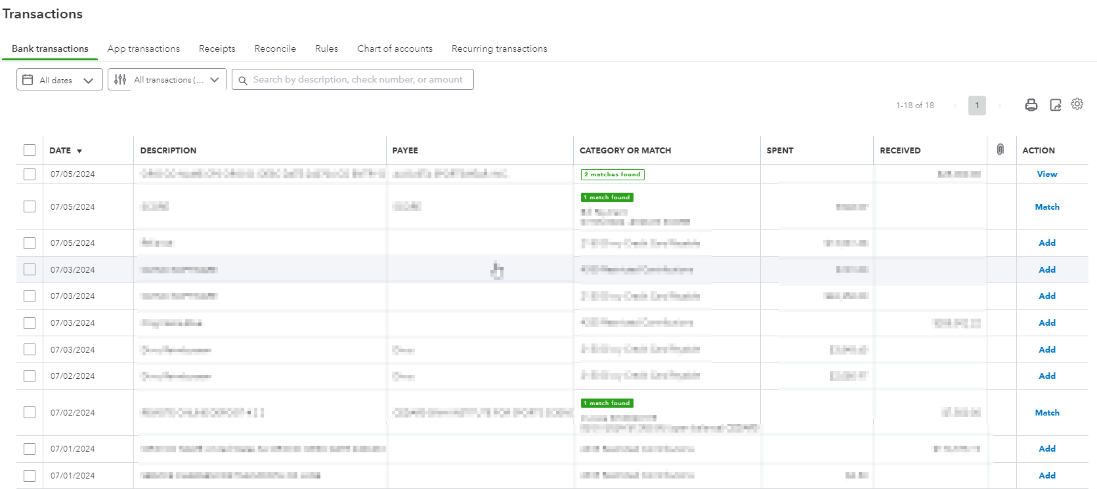Check the first 07/05/2024 transaction row
The width and height of the screenshot is (1097, 489).
click(x=30, y=174)
